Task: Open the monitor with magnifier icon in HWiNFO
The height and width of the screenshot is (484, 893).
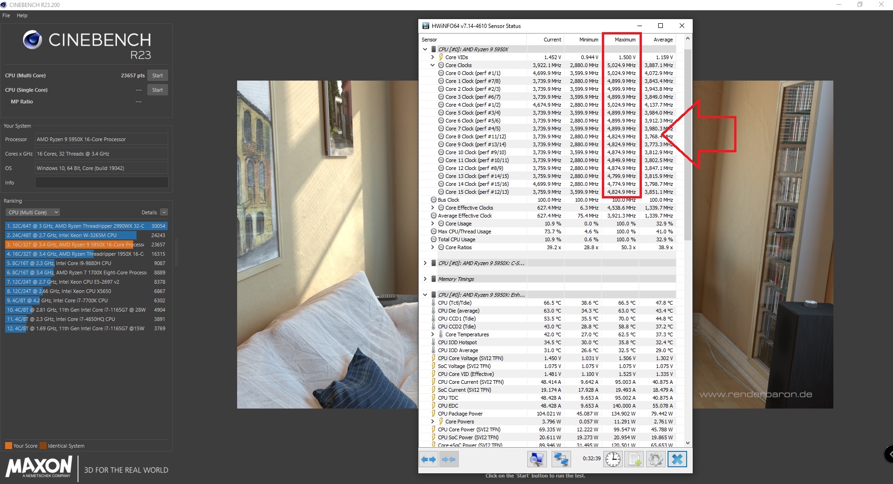Action: 537,459
